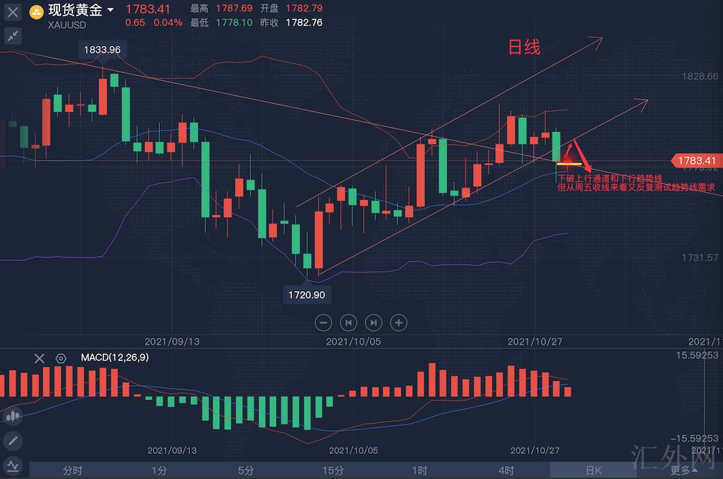Select the 4时 timeframe tab
The height and width of the screenshot is (479, 723).
pyautogui.click(x=506, y=470)
